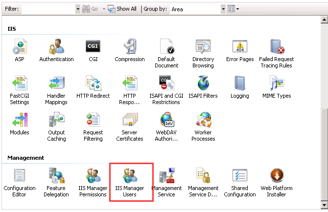The width and height of the screenshot is (328, 212).
Task: Open the Modules feature
Action: coord(20,120)
